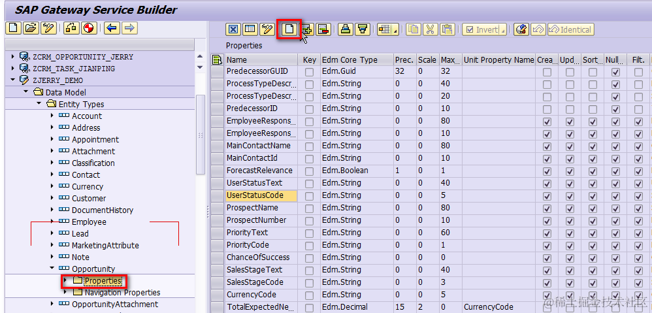The width and height of the screenshot is (652, 313).
Task: Click the select-all icon beside Name header
Action: click(x=217, y=60)
